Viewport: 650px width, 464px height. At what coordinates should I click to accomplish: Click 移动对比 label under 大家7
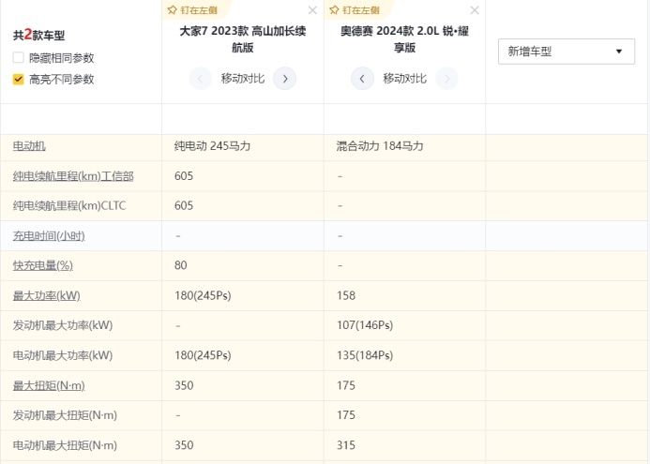pos(243,79)
